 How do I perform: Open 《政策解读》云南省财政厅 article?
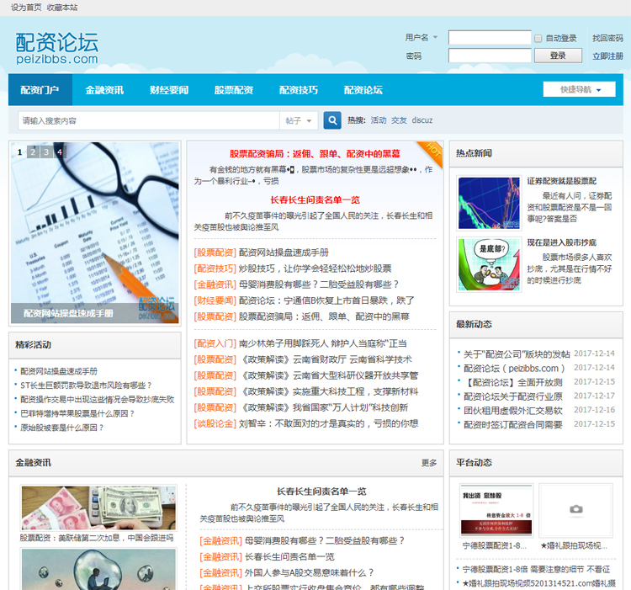click(325, 359)
